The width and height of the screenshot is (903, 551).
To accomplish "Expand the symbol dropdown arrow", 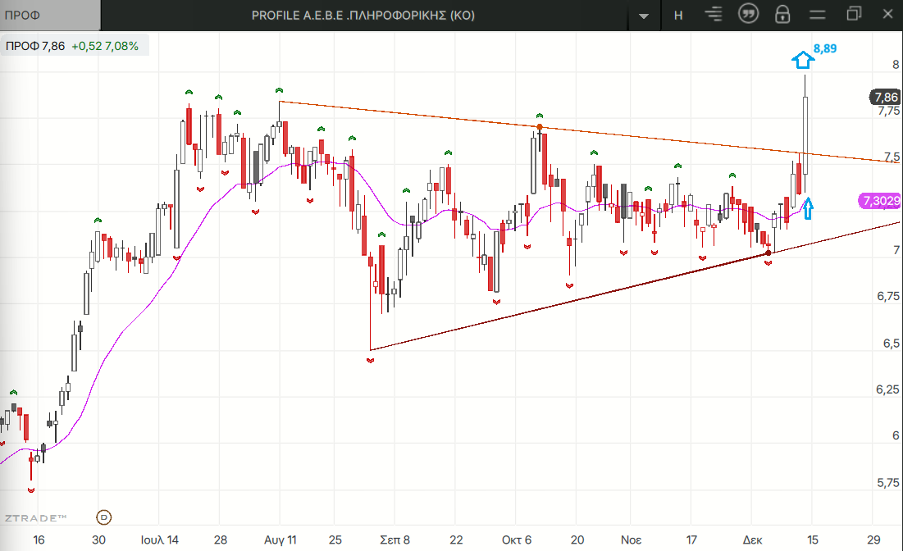I will (x=644, y=16).
